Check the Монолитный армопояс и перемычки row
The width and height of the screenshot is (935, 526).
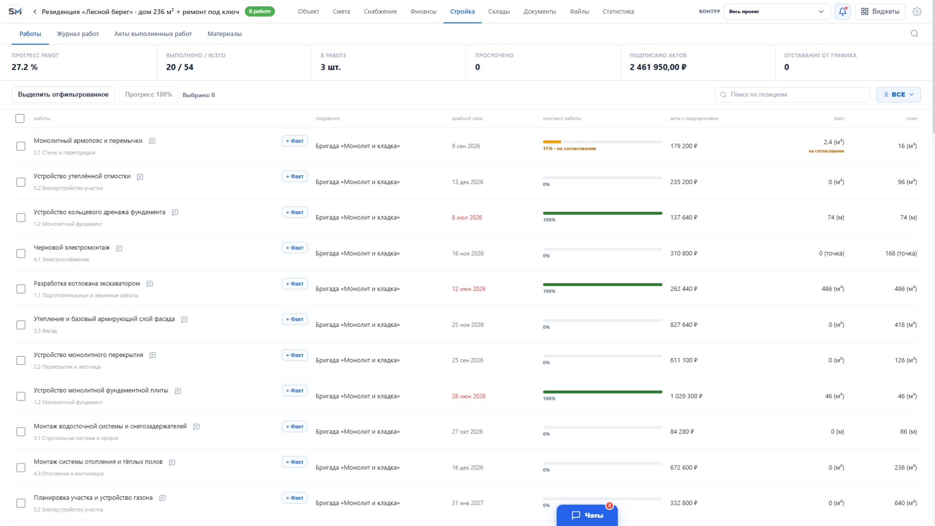21,146
